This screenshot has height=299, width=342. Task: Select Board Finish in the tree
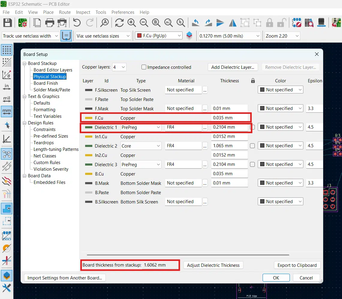[x=46, y=83]
